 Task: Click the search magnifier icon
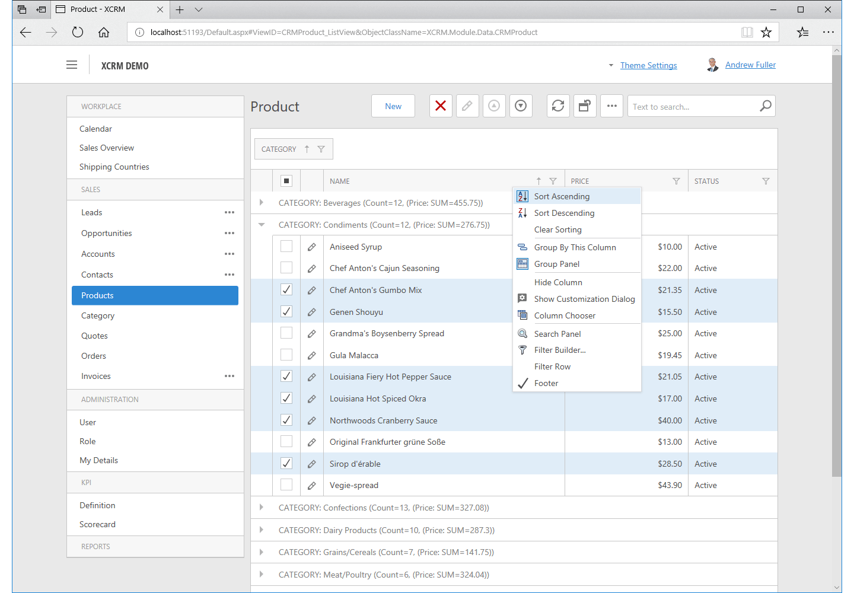pos(766,106)
